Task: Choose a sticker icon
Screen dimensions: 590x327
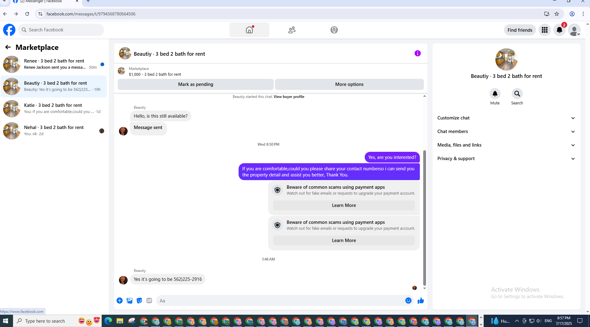Action: [139, 301]
